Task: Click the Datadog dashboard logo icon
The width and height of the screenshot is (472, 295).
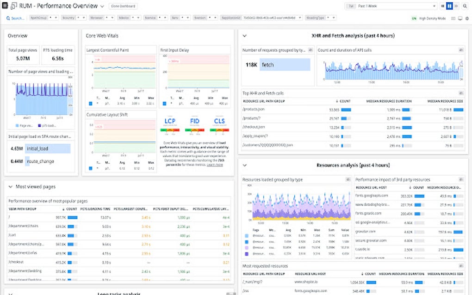Action: pyautogui.click(x=5, y=6)
